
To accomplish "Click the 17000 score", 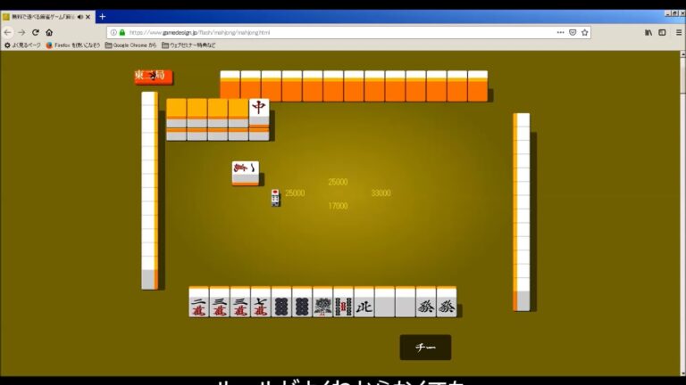I will coord(338,206).
